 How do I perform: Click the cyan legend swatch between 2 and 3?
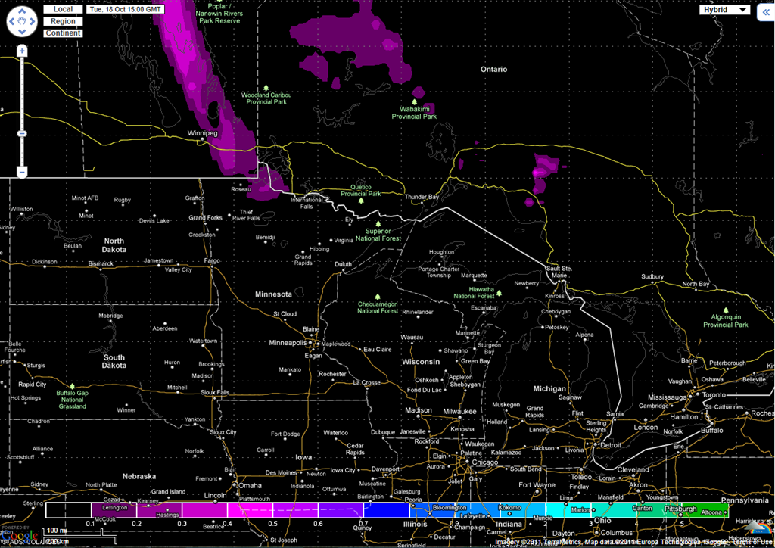click(568, 510)
